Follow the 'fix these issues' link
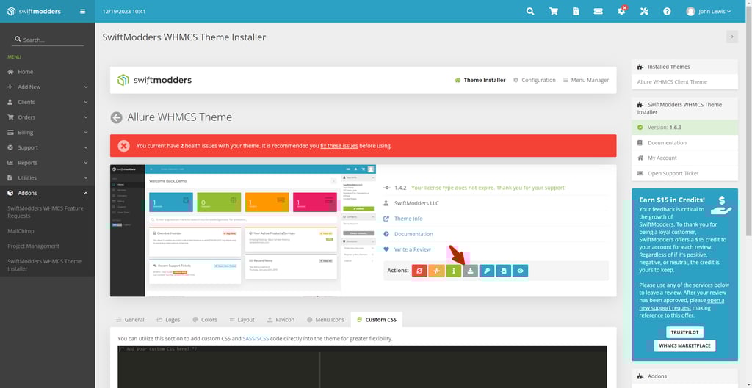This screenshot has height=388, width=752. click(339, 146)
